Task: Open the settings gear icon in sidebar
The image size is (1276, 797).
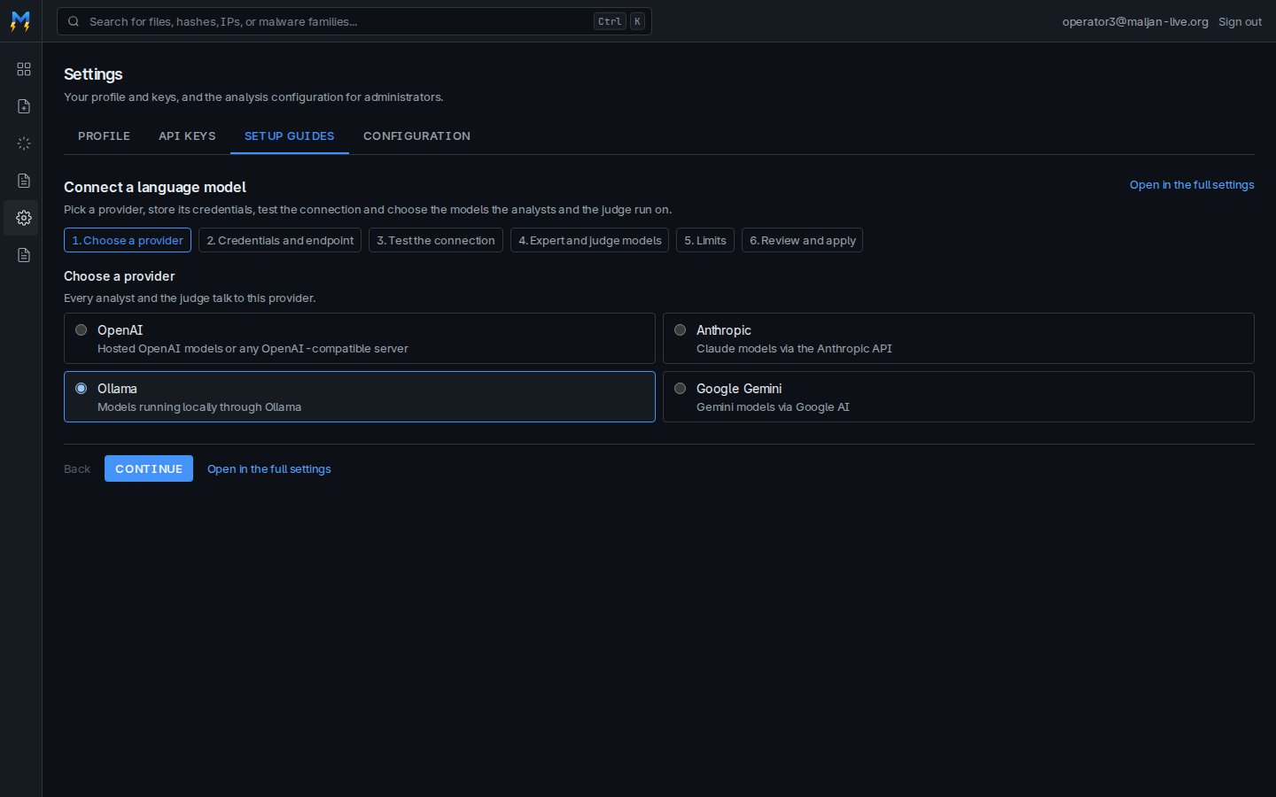Action: tap(24, 218)
